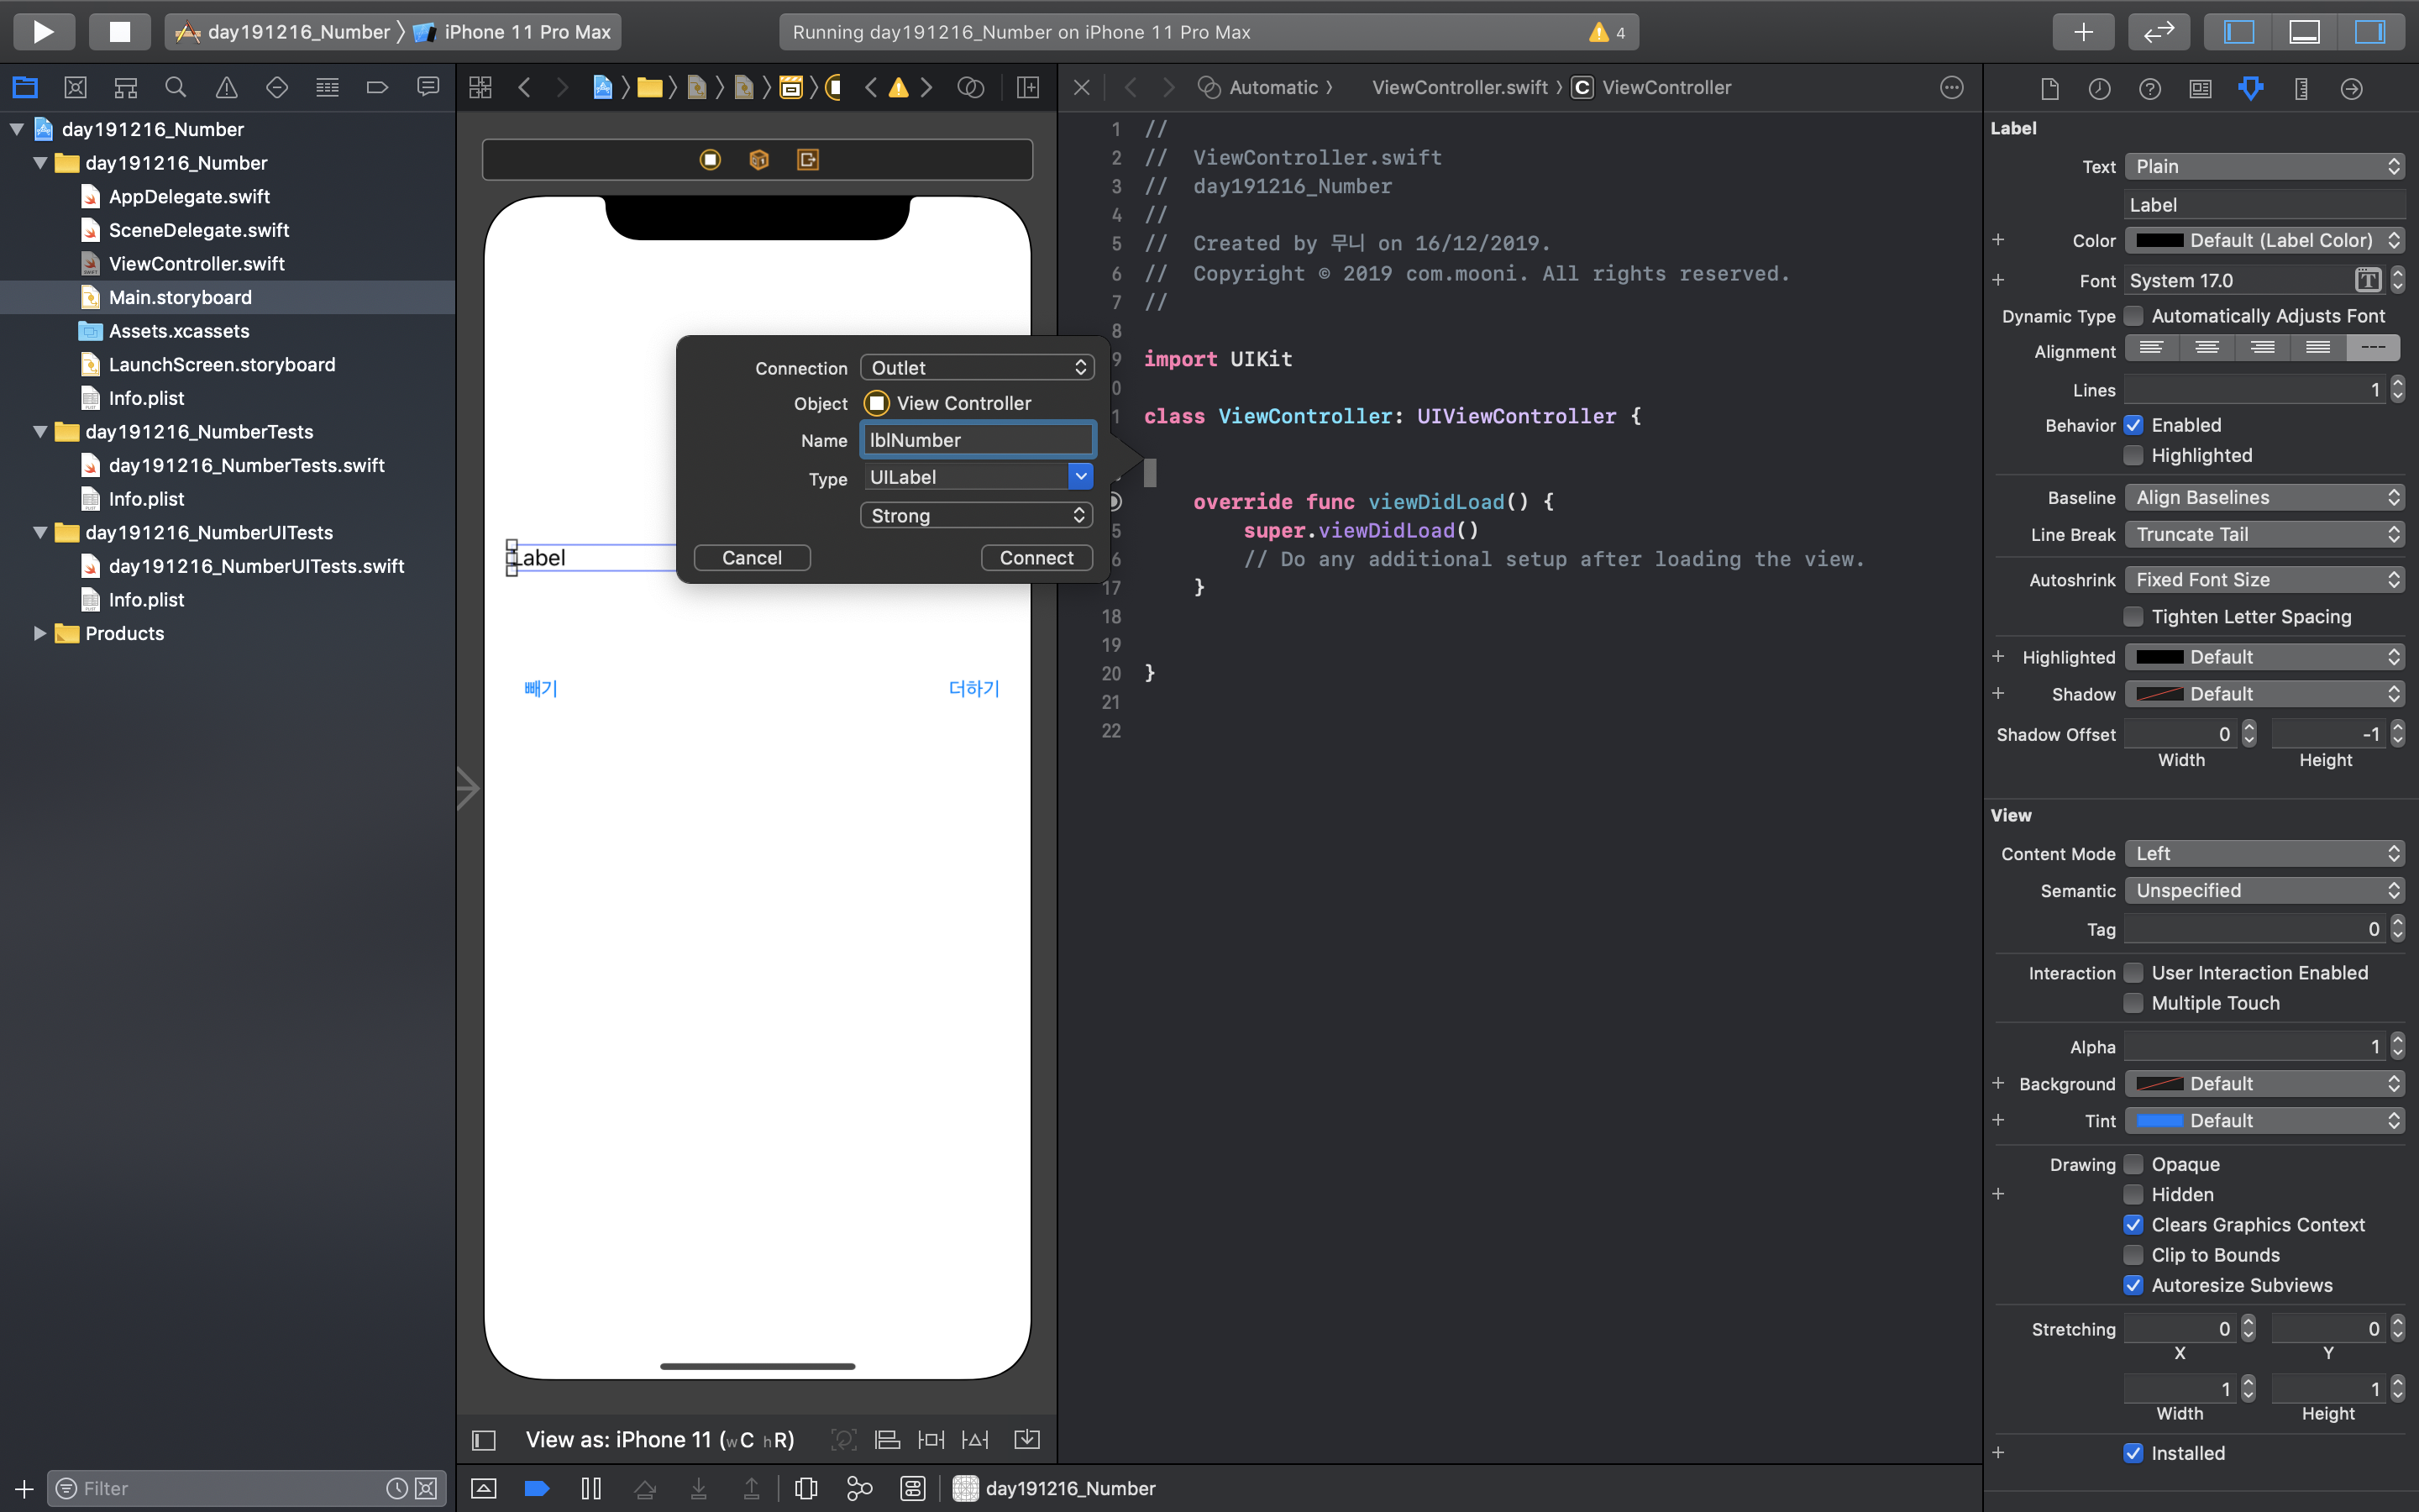
Task: Show the Attributes inspector icon
Action: click(x=2250, y=88)
